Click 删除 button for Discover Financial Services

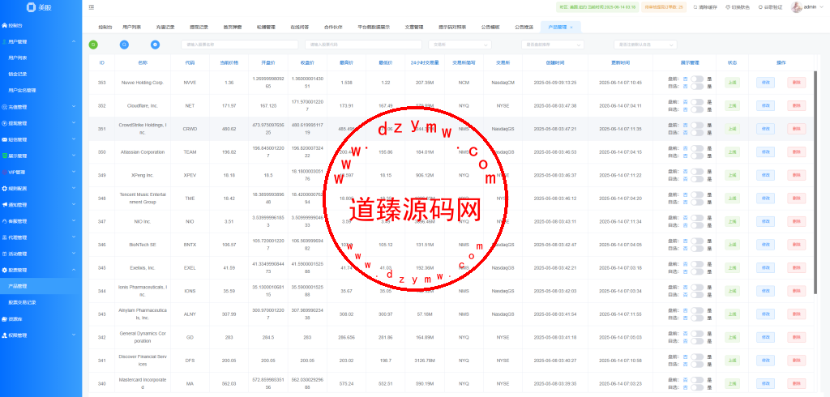[797, 361]
